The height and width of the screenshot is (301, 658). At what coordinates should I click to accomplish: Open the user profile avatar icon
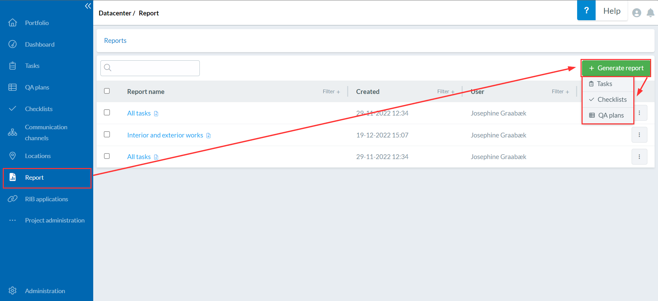(x=636, y=13)
